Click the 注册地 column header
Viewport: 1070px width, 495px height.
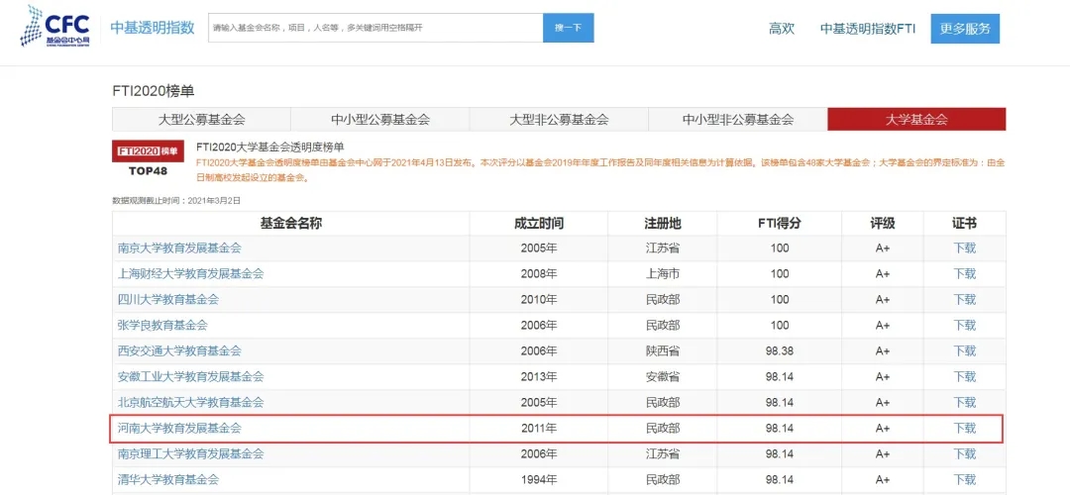(663, 224)
